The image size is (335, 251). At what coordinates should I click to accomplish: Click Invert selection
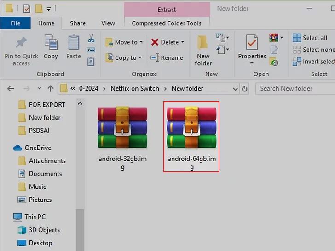coord(313,62)
